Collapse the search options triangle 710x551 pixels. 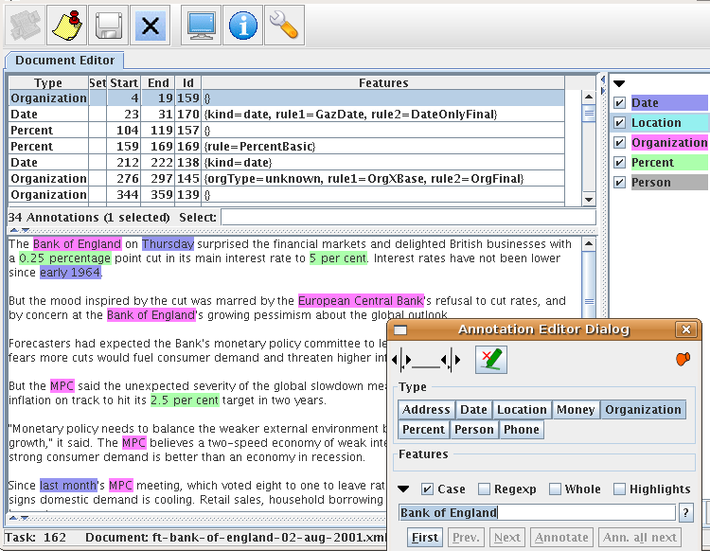pyautogui.click(x=403, y=489)
